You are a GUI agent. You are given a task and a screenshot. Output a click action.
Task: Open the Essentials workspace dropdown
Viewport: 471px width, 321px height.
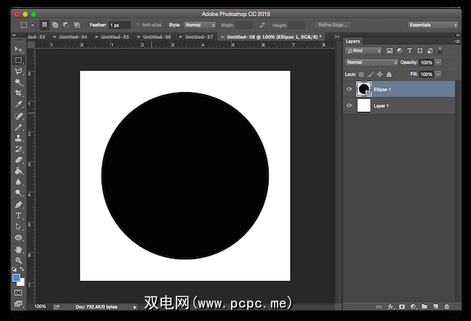click(433, 25)
